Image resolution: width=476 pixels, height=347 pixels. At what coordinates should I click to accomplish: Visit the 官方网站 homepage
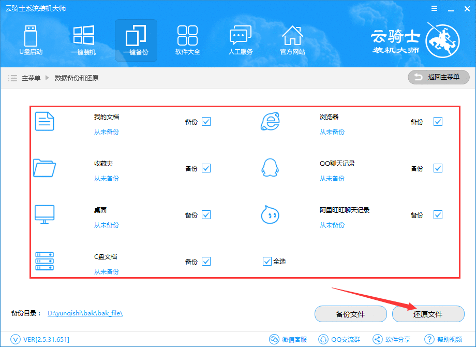coord(292,40)
